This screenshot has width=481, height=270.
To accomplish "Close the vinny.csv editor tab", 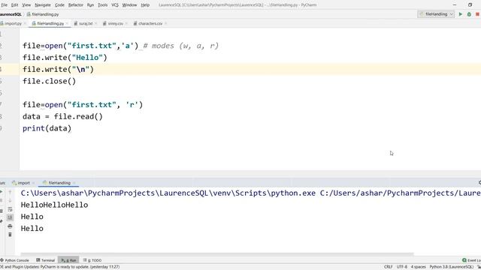I will point(126,23).
